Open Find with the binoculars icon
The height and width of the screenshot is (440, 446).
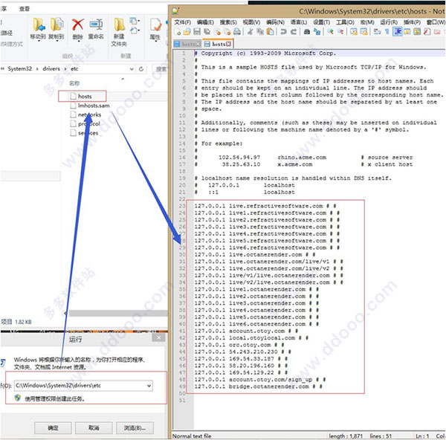click(307, 32)
